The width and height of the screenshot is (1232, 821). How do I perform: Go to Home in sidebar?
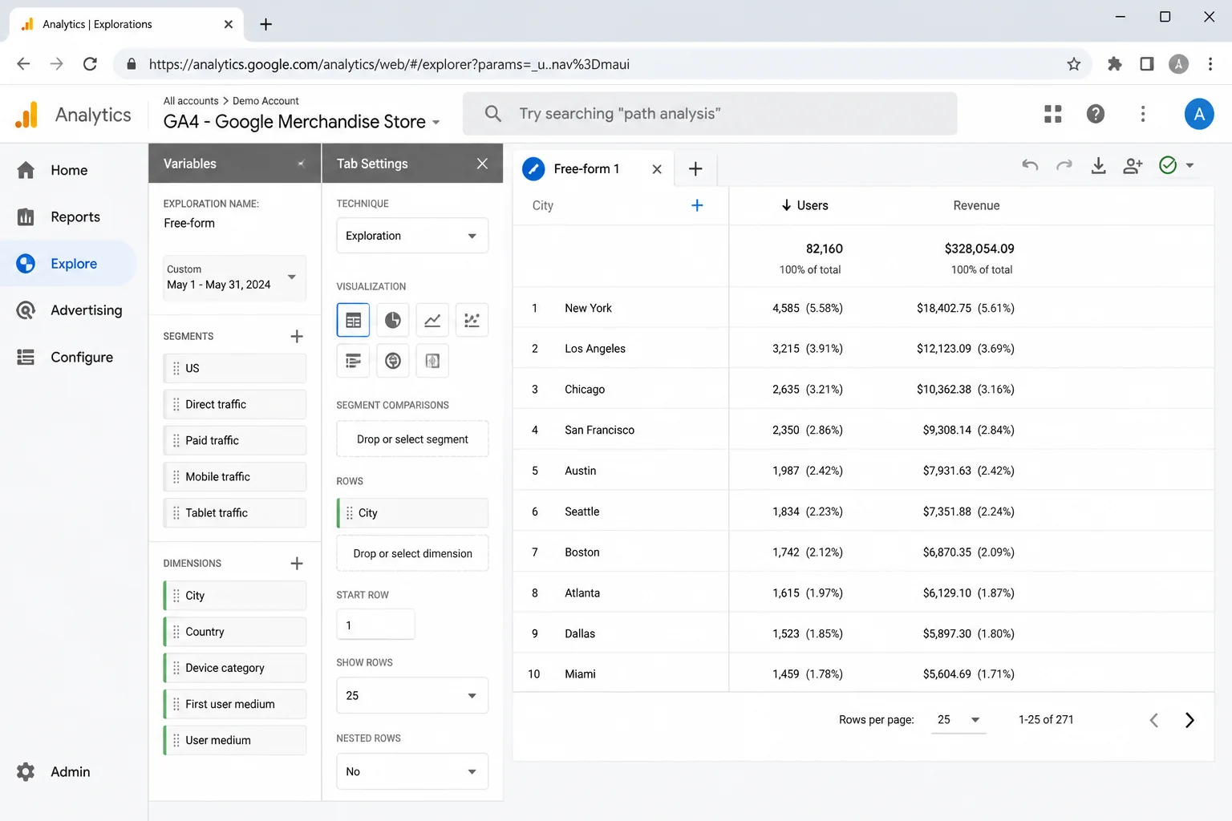pos(69,170)
